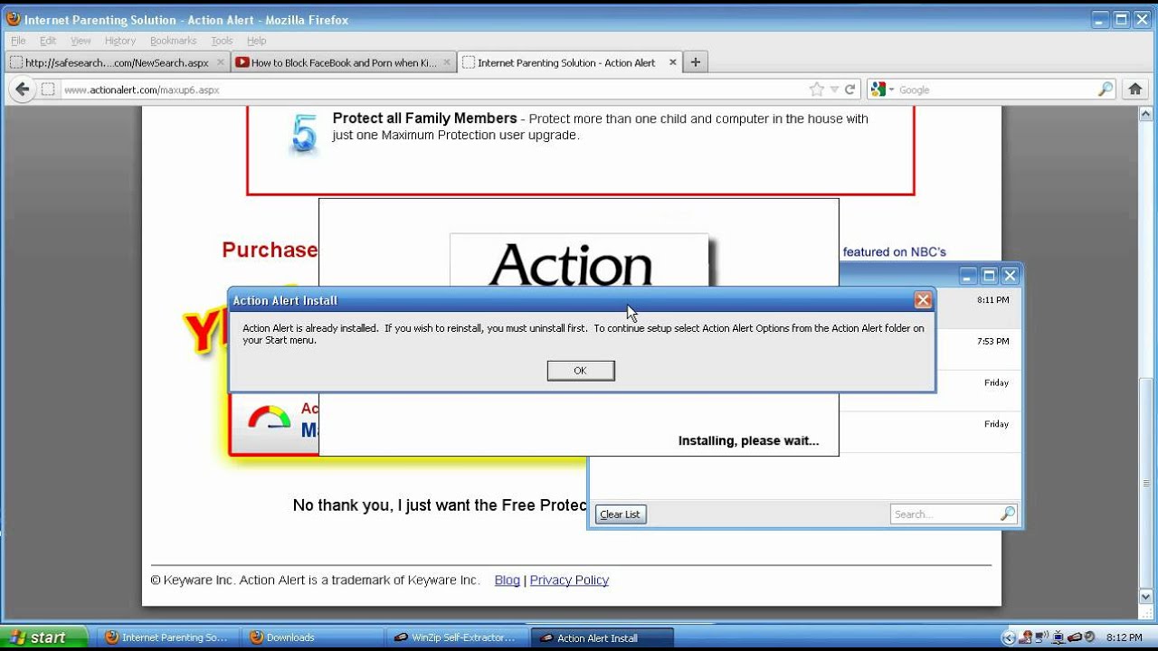Click the speedometer gauge icon
This screenshot has width=1158, height=651.
pyautogui.click(x=269, y=418)
